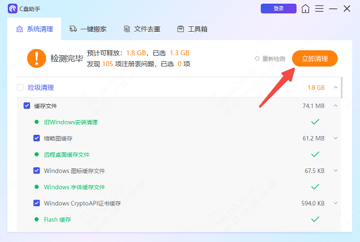Click the 立即清理 button

coord(314,59)
